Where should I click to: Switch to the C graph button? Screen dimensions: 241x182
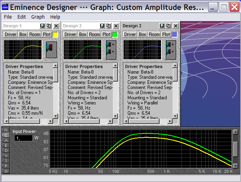coord(6,135)
